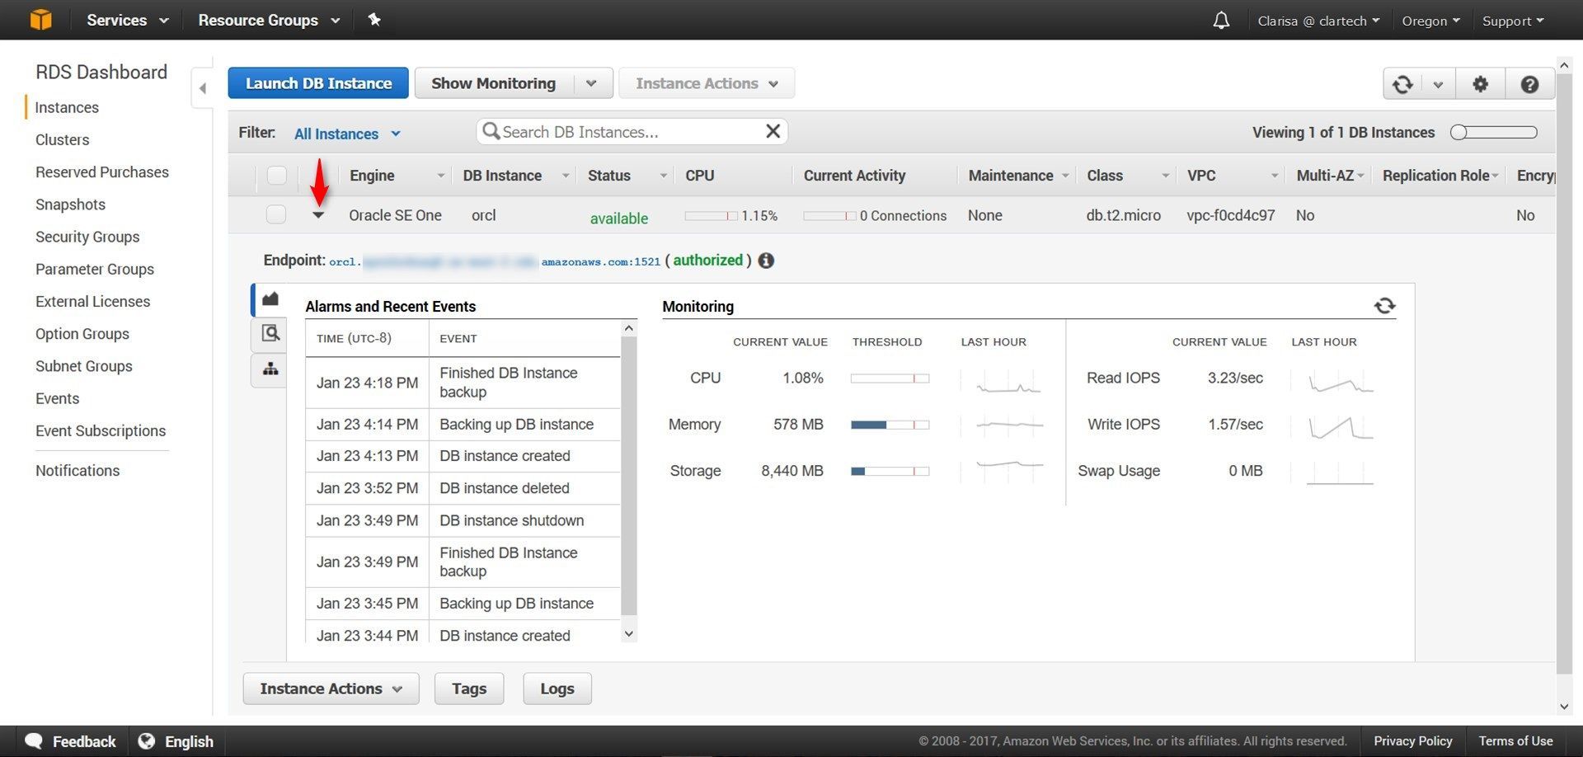Open the Resource Groups menu
The width and height of the screenshot is (1583, 757).
click(269, 21)
